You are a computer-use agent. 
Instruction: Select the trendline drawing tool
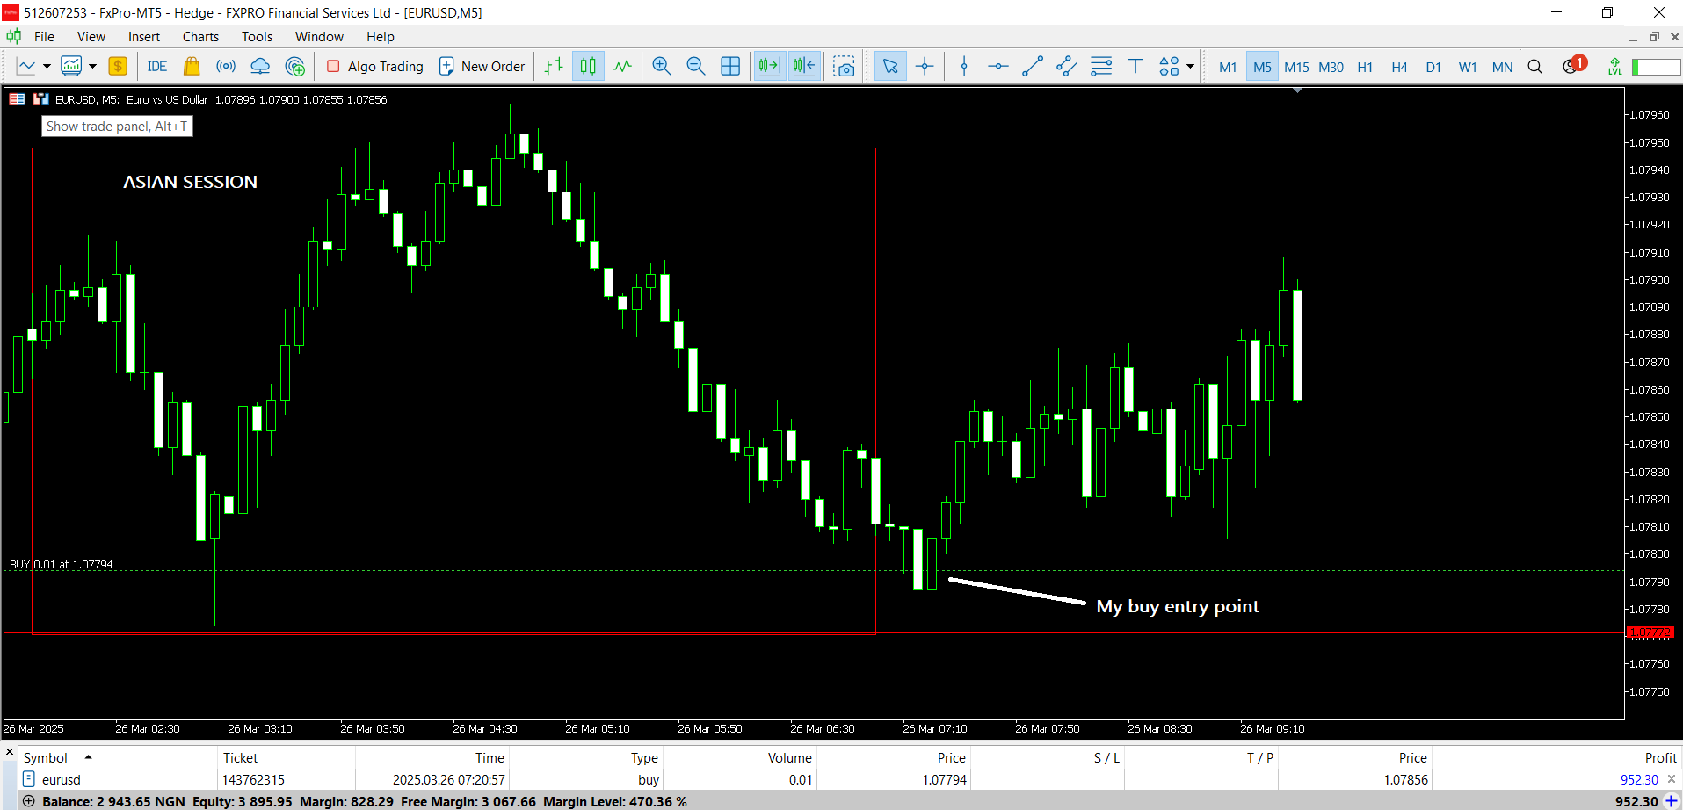(1033, 67)
